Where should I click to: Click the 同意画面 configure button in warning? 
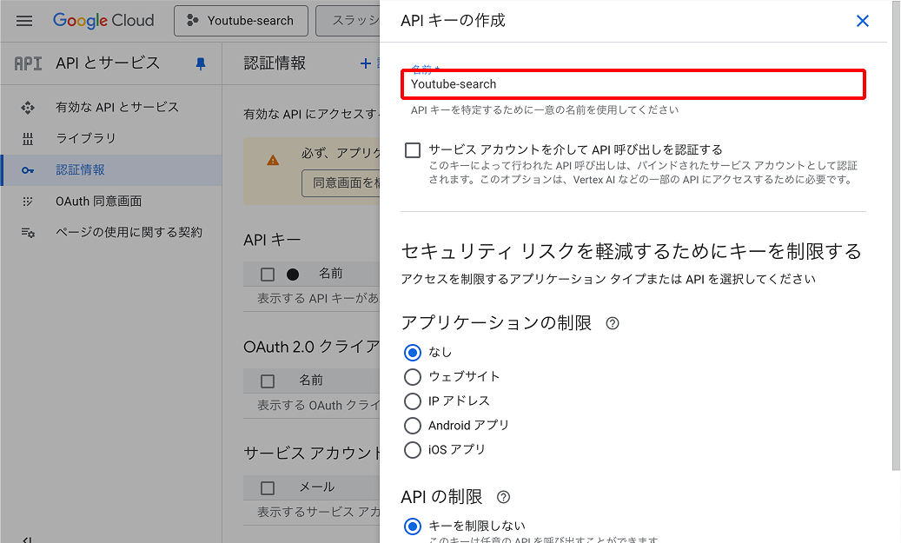click(x=341, y=183)
